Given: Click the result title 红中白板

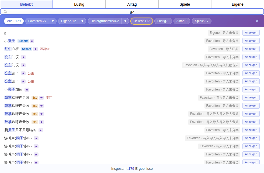Looking at the screenshot, I should [12, 49].
